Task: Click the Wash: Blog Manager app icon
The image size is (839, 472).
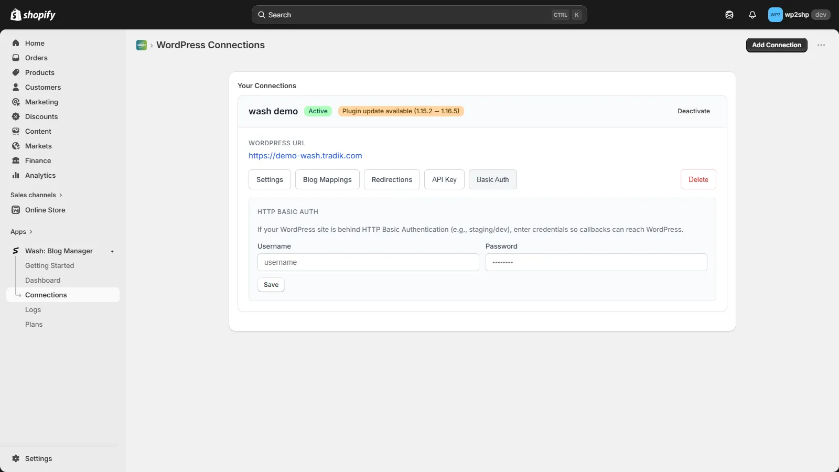Action: point(16,251)
